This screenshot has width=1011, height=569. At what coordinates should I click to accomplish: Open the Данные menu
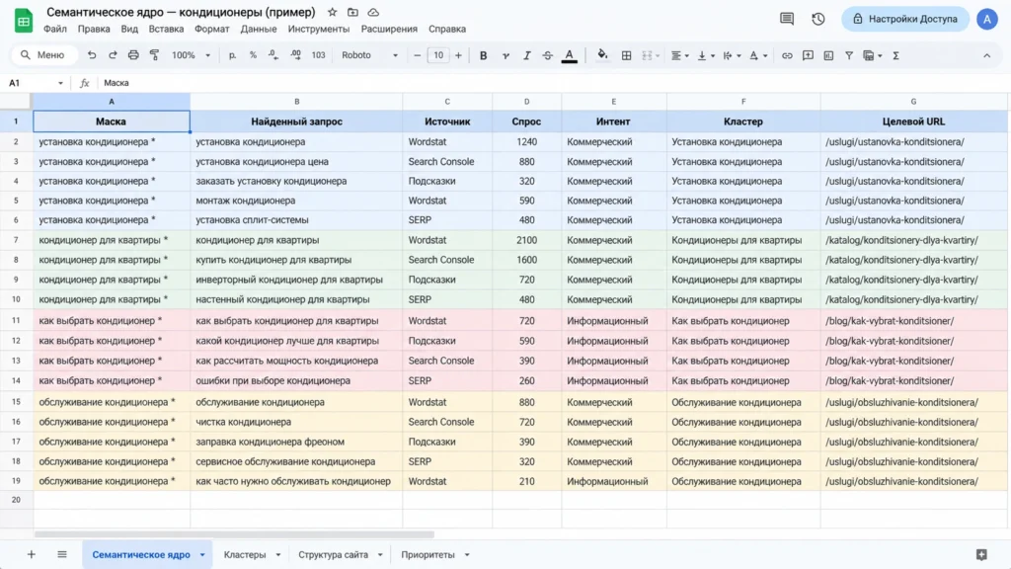[258, 29]
